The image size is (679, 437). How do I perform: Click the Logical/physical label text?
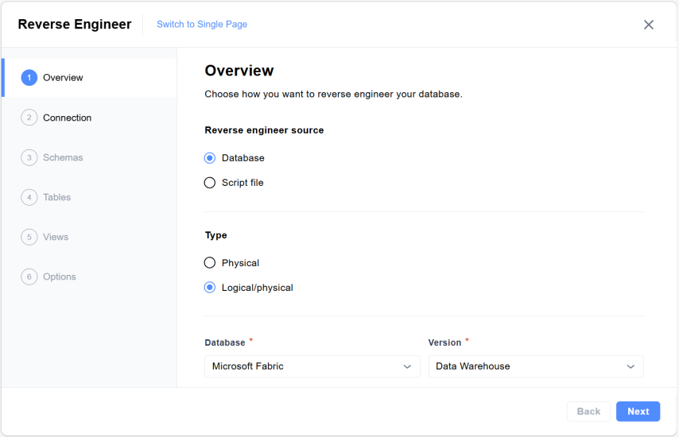[x=258, y=288]
